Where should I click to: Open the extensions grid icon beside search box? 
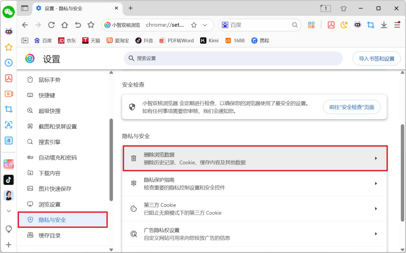(311, 25)
